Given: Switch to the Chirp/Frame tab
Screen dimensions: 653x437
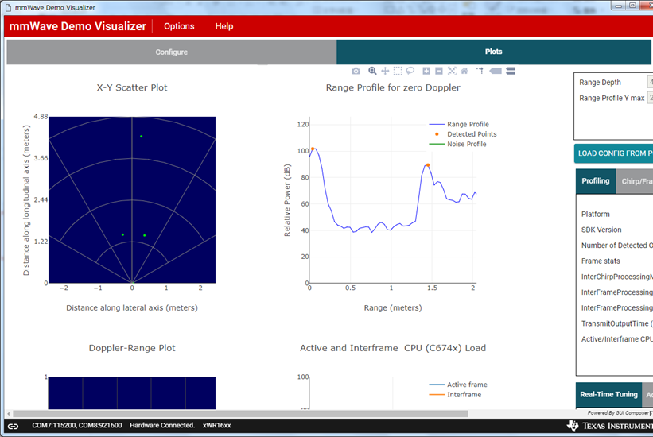Looking at the screenshot, I should (634, 181).
